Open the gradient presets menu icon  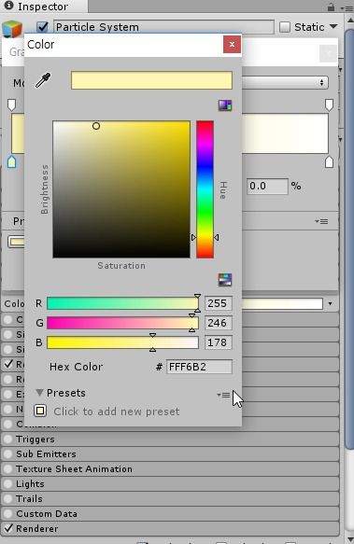tap(321, 221)
